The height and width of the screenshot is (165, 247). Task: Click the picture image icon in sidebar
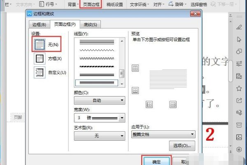(x=239, y=137)
